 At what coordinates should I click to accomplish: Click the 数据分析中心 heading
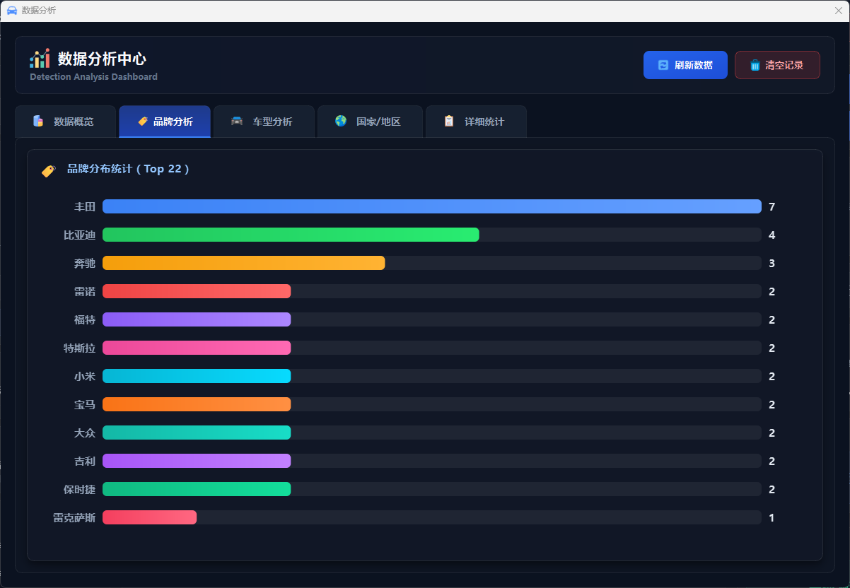click(x=102, y=59)
